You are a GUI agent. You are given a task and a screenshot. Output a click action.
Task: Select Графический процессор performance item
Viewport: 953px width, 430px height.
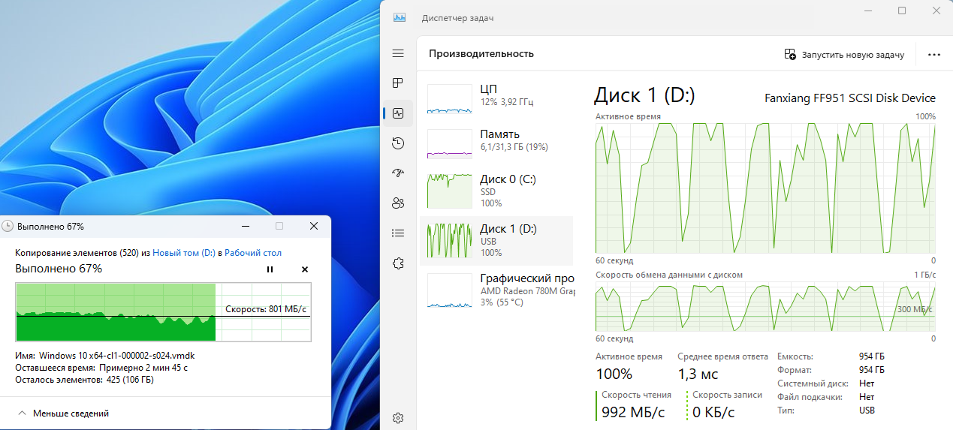[x=496, y=290]
